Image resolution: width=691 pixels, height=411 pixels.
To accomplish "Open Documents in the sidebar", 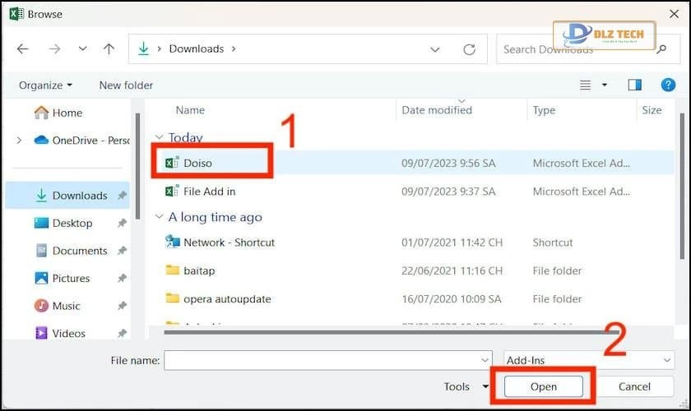I will tap(80, 251).
